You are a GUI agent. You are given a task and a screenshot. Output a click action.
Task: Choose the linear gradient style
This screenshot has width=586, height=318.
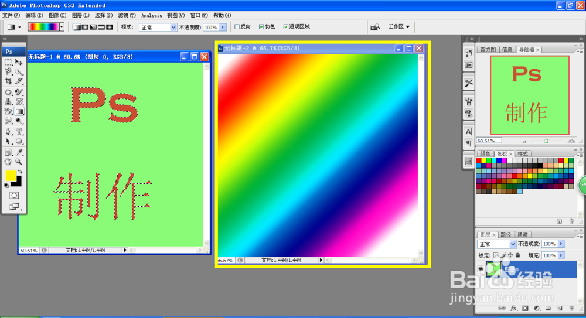(x=77, y=27)
